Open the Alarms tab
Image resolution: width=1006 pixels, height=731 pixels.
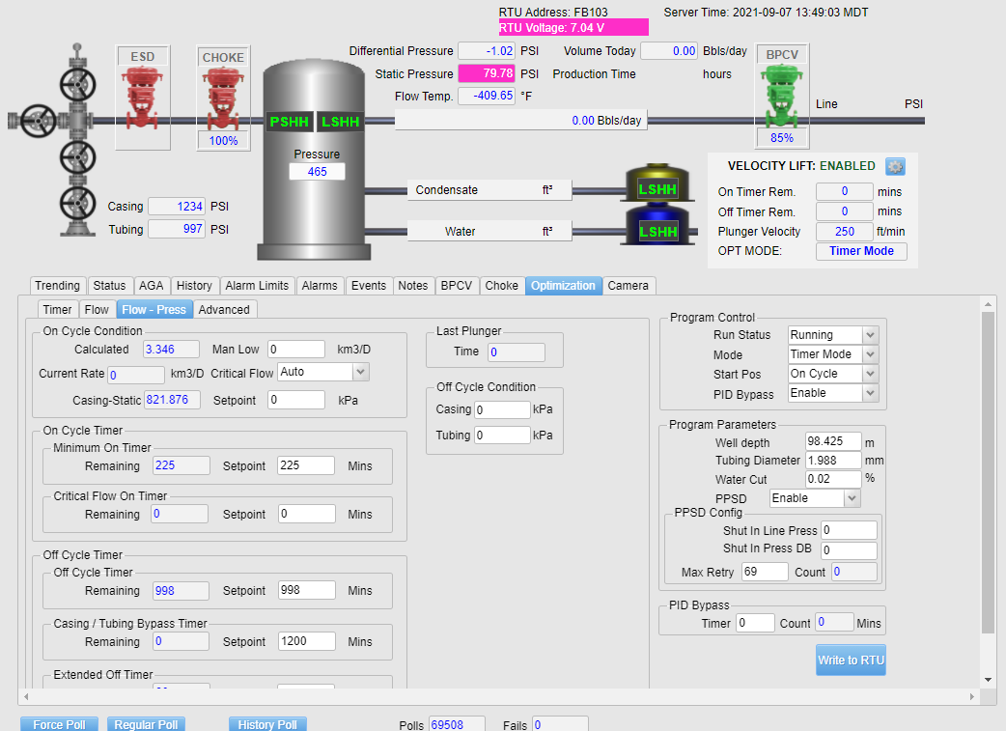[x=320, y=286]
